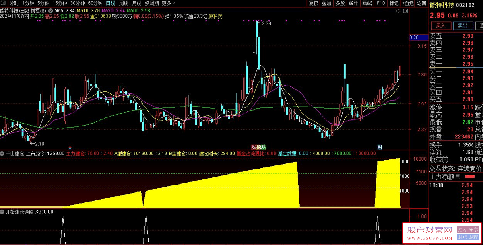The width and height of the screenshot is (483, 245).
Task: Click the 财 event marker on the chart
Action: (x=380, y=147)
